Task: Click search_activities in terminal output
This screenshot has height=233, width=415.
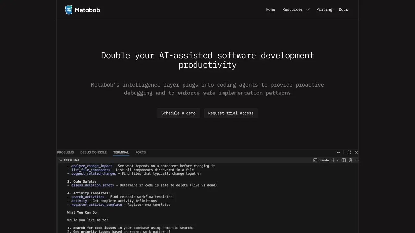Action: coord(88,197)
